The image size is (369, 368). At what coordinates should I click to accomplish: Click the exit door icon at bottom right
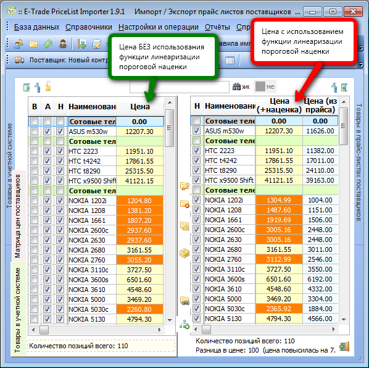(x=344, y=346)
